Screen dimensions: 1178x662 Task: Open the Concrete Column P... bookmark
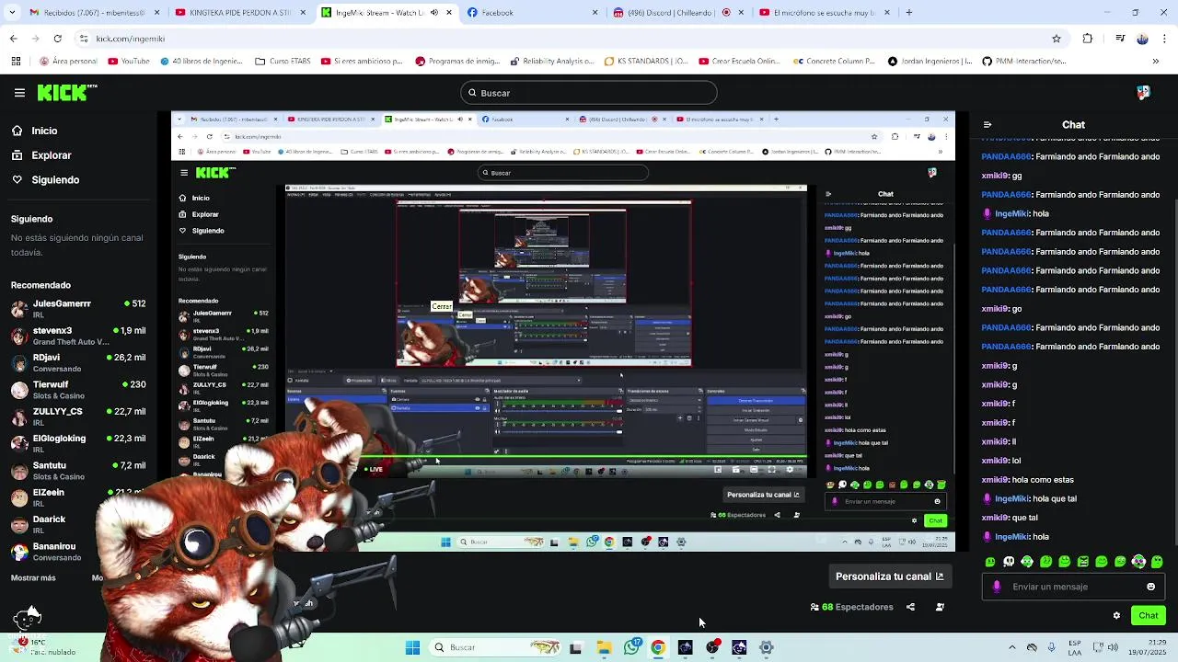coord(833,62)
